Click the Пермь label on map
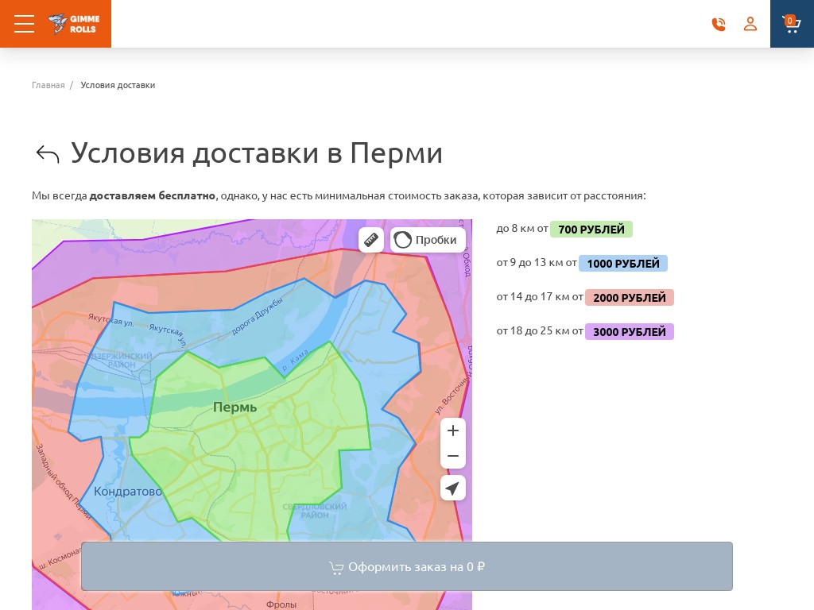Screen dimensions: 814x610 pyautogui.click(x=235, y=407)
